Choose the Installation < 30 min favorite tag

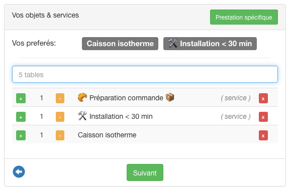pos(210,44)
